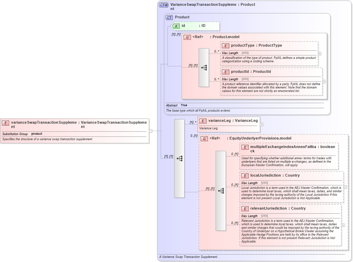Click the 'Substitution Group product' row

pos(74,134)
